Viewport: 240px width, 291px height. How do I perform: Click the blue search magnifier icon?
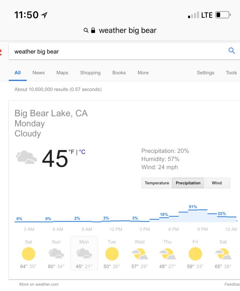(x=231, y=51)
